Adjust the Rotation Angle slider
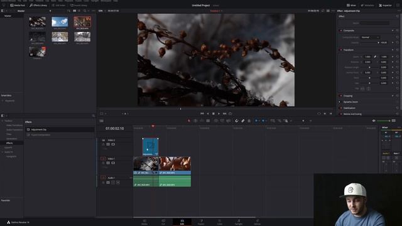The image size is (402, 226). 369,67
